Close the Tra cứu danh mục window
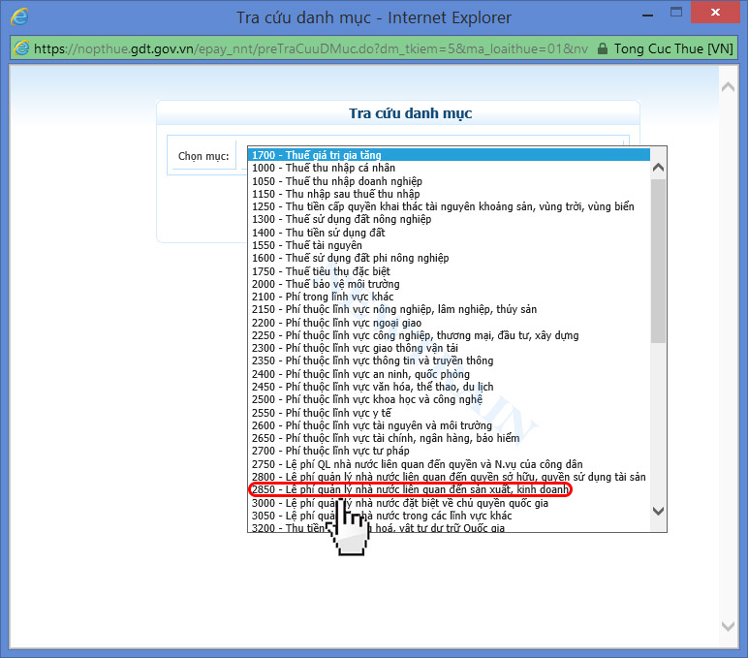The width and height of the screenshot is (748, 658). tap(715, 13)
